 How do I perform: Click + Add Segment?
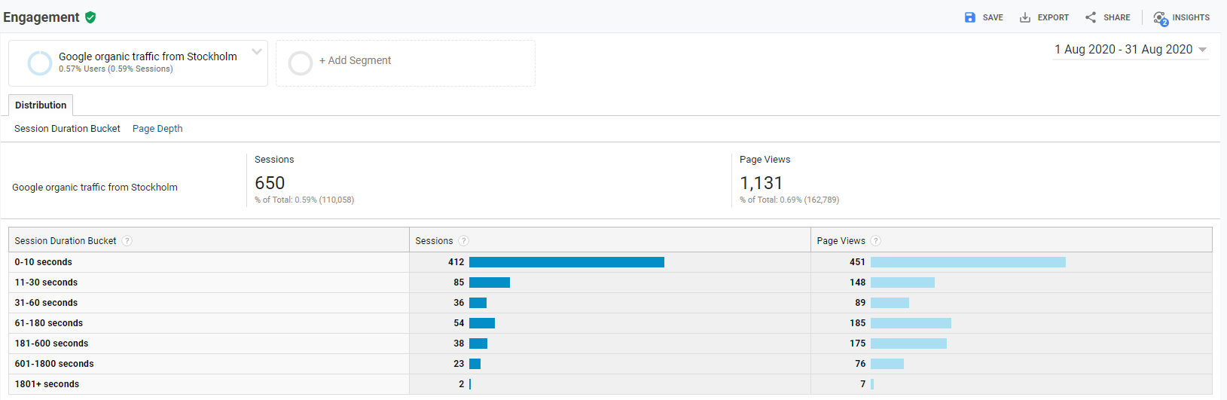[355, 60]
